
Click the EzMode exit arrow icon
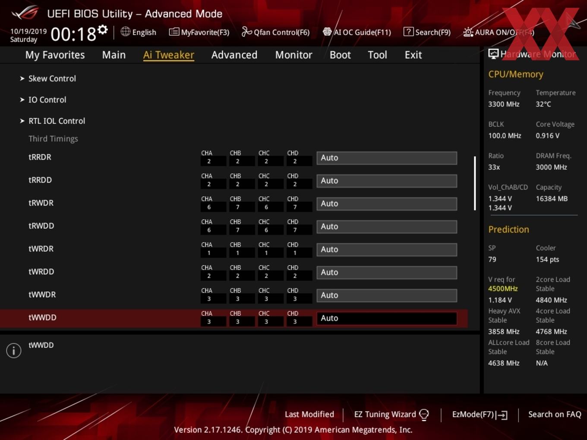pos(502,415)
